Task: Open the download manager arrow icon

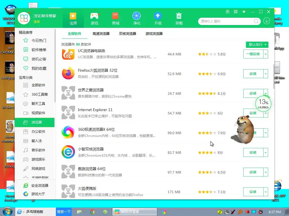Action: [x=267, y=21]
